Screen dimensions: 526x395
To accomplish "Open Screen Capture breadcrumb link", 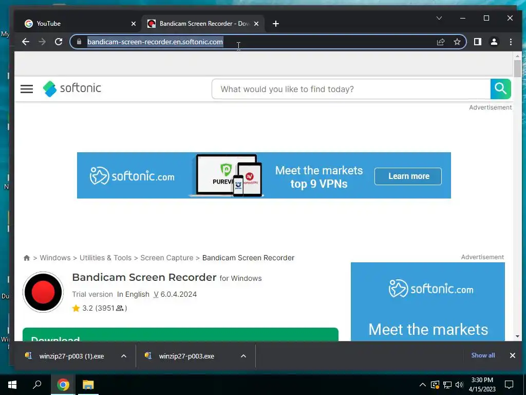I will pyautogui.click(x=167, y=258).
